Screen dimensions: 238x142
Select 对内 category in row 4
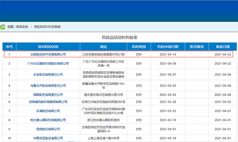click(139, 86)
